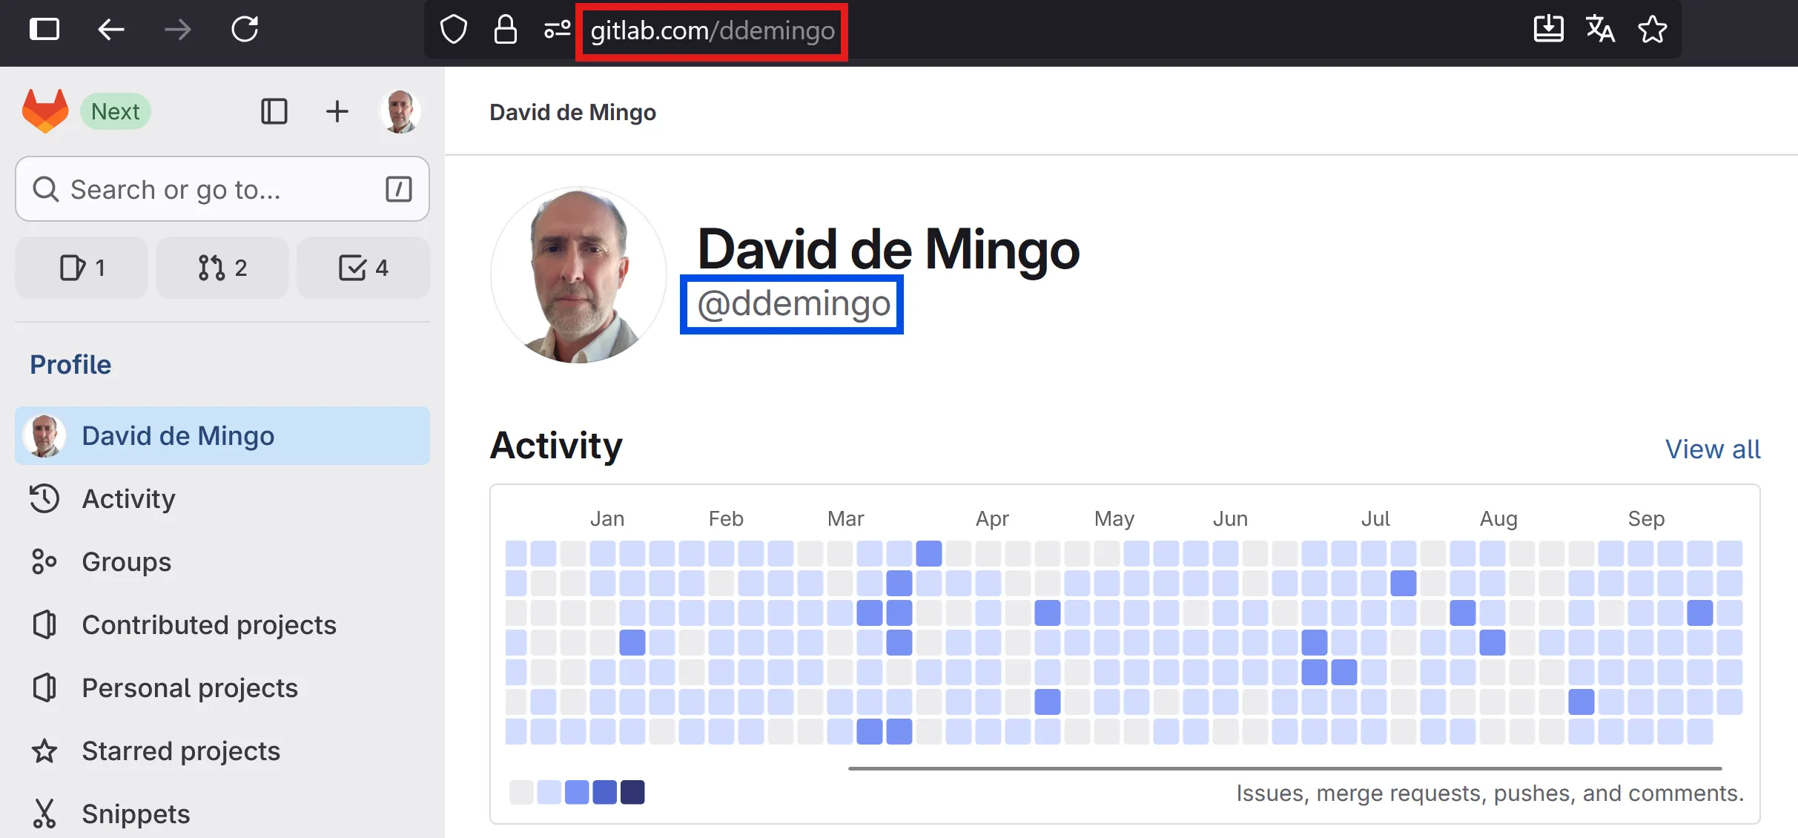Open user avatar menu in sidebar header
This screenshot has width=1798, height=838.
pyautogui.click(x=400, y=111)
